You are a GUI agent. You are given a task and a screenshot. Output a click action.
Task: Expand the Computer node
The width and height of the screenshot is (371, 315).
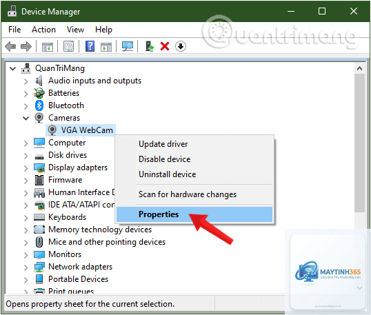26,143
